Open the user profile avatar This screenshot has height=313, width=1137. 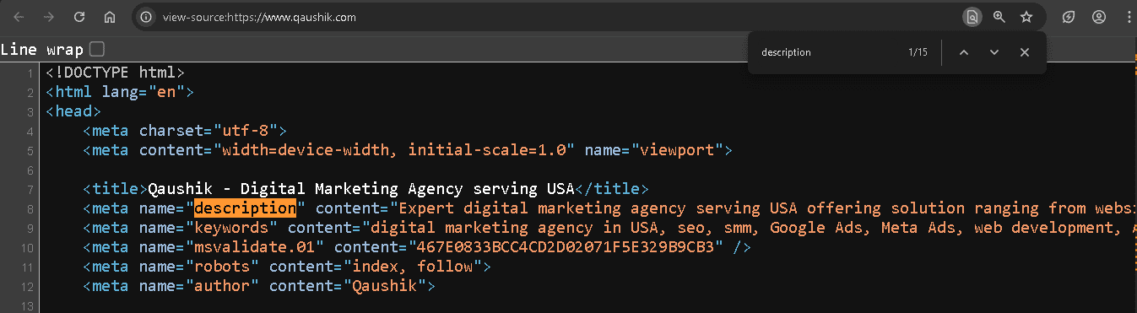pos(1098,17)
